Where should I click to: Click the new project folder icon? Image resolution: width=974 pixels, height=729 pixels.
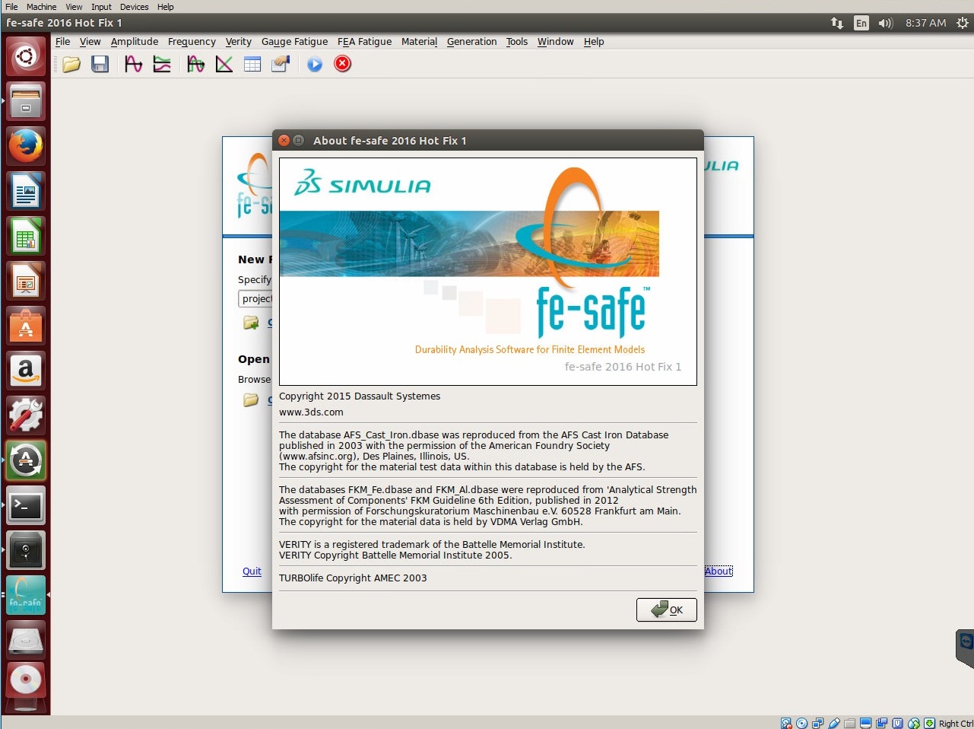pos(251,323)
